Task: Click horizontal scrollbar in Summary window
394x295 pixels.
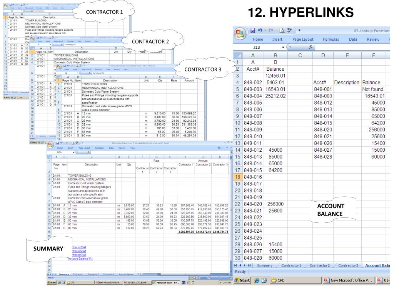Action: click(x=186, y=274)
